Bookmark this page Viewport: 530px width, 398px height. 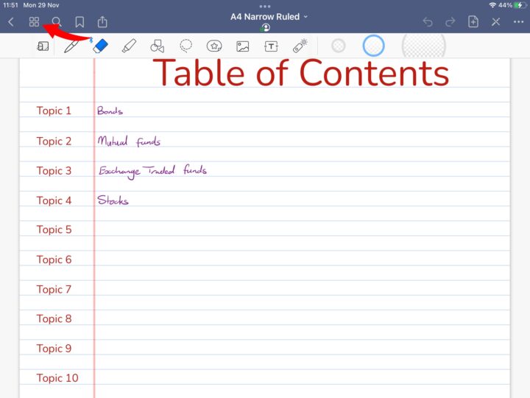[x=79, y=22]
